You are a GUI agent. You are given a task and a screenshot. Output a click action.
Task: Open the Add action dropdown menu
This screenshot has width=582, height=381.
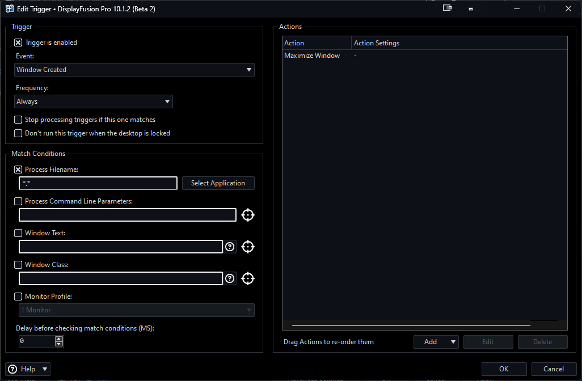coord(436,342)
